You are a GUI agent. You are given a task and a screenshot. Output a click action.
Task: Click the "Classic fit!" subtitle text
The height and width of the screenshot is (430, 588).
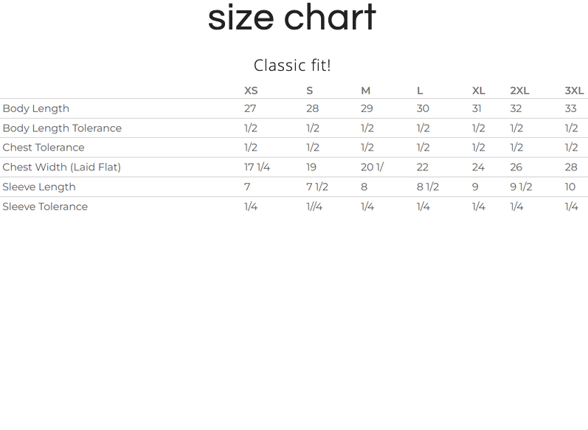[x=292, y=65]
